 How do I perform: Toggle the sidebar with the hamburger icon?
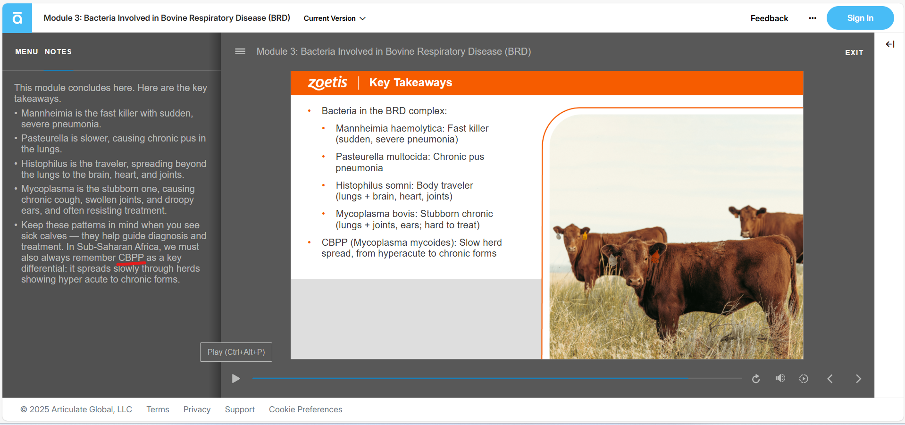click(x=240, y=51)
